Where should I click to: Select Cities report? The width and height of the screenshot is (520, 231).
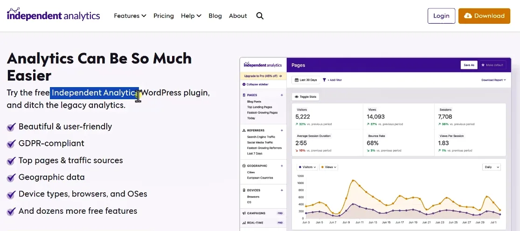251,172
